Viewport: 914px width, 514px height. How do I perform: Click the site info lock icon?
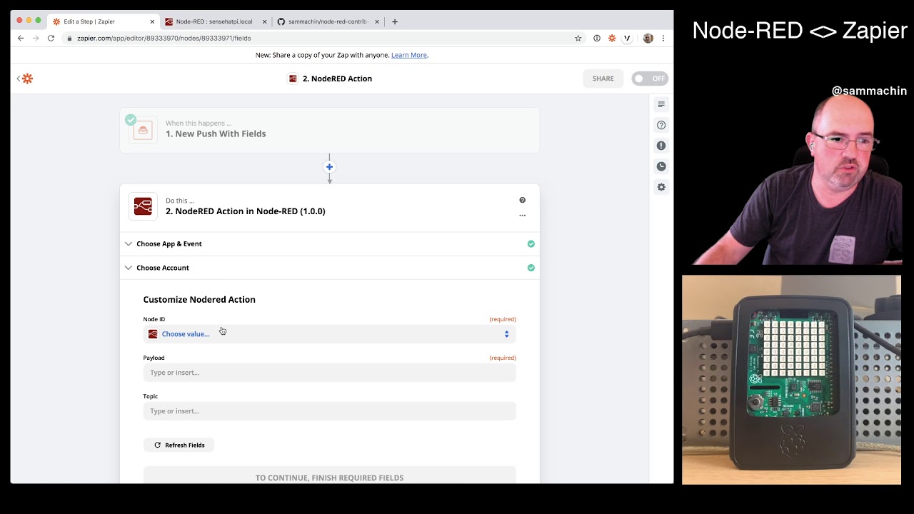(69, 38)
